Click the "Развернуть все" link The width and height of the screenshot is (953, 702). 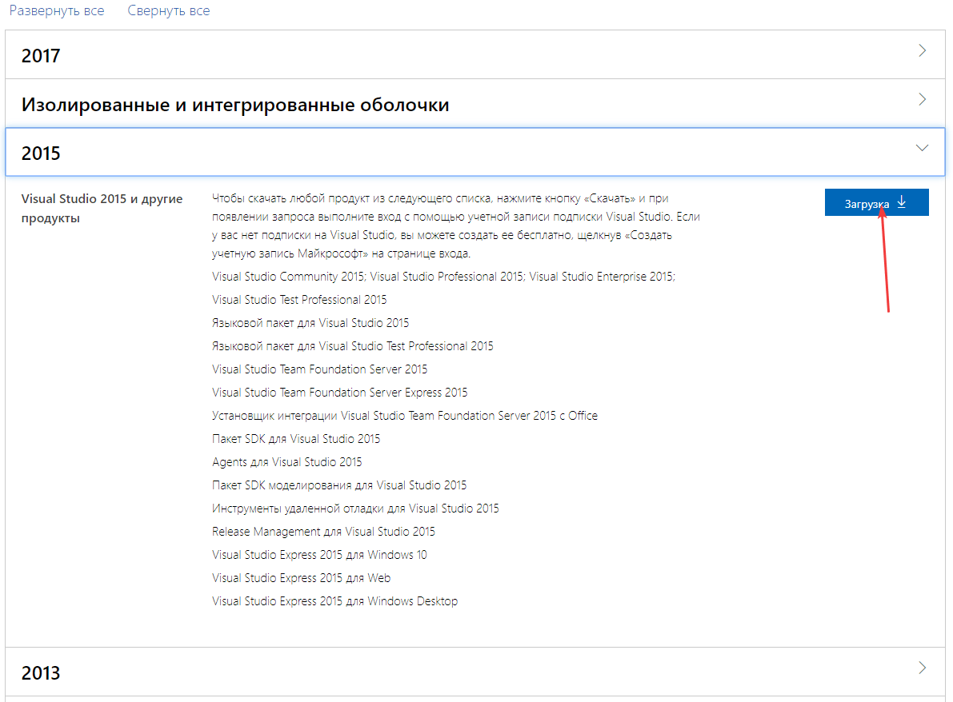click(x=57, y=11)
